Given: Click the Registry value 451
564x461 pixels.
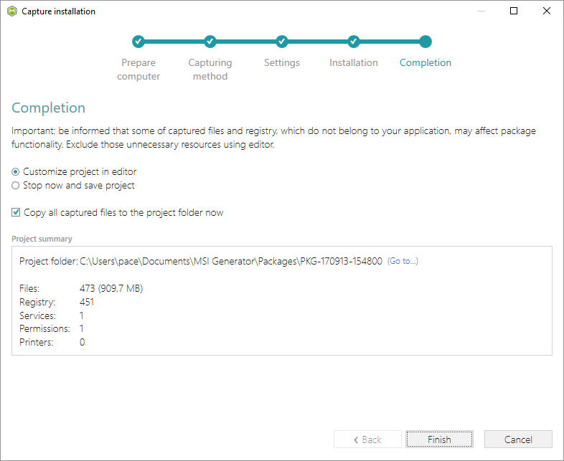Looking at the screenshot, I should [87, 302].
